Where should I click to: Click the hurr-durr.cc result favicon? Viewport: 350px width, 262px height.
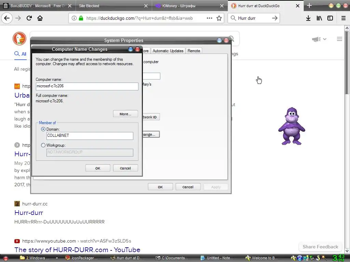(17, 204)
